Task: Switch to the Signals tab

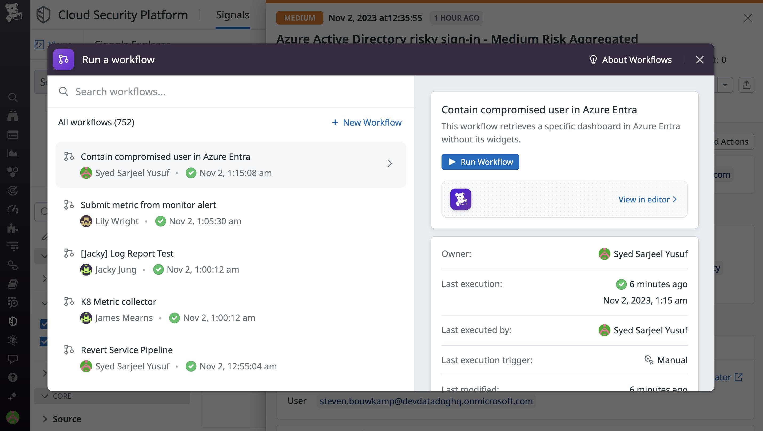Action: click(x=233, y=15)
